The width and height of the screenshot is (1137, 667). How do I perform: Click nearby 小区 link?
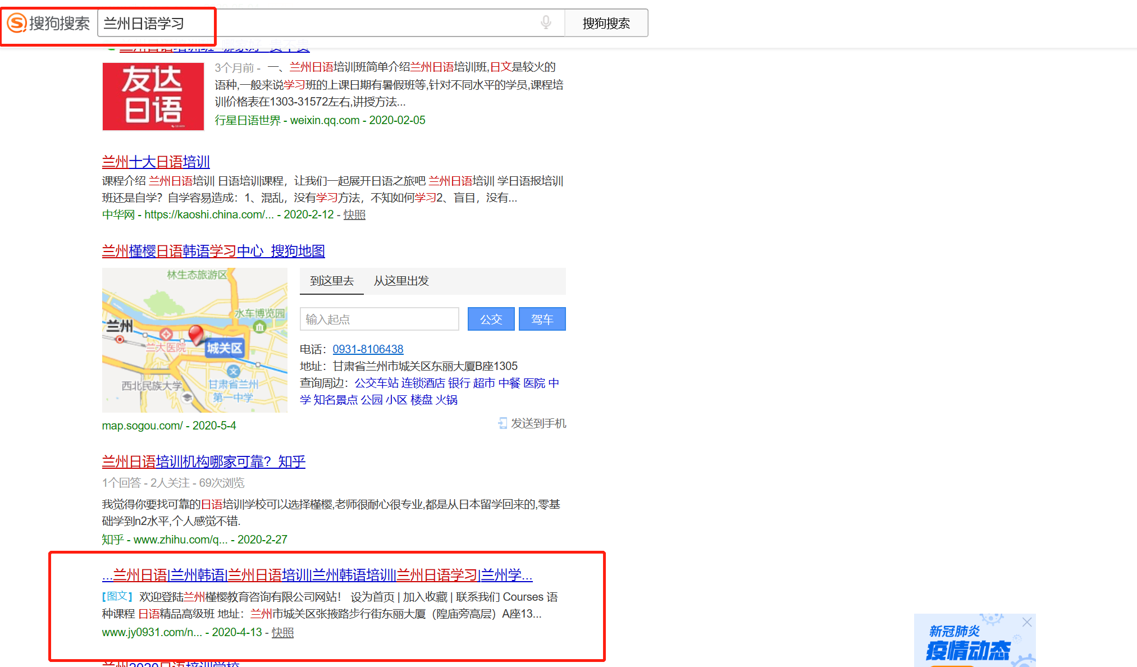(x=396, y=400)
